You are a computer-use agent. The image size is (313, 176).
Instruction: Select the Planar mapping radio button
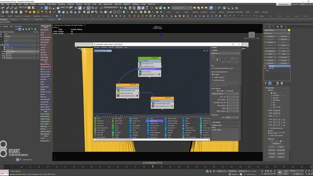coord(271,93)
